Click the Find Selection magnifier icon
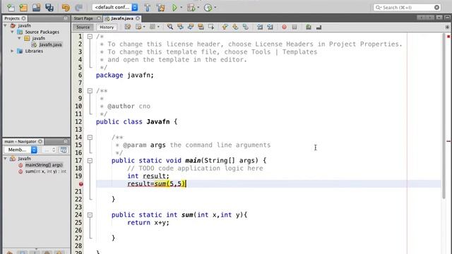 coord(170,27)
